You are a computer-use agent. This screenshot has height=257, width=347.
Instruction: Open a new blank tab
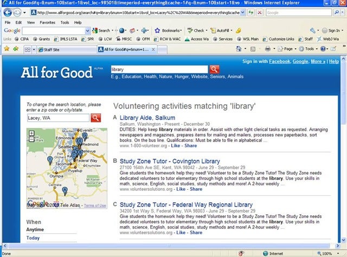point(162,49)
